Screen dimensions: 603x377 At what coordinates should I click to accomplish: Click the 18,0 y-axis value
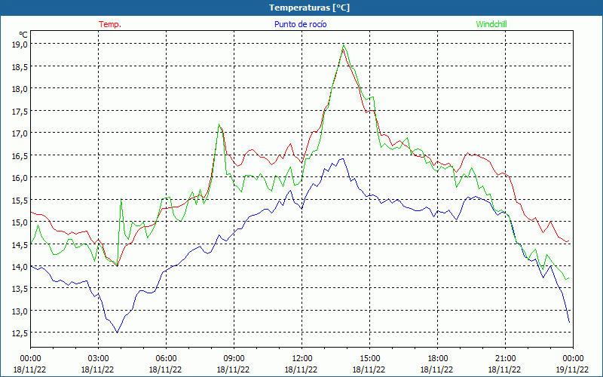click(20, 88)
